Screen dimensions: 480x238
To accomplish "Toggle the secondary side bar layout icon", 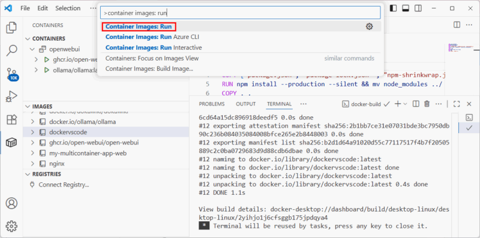I will pos(418,8).
